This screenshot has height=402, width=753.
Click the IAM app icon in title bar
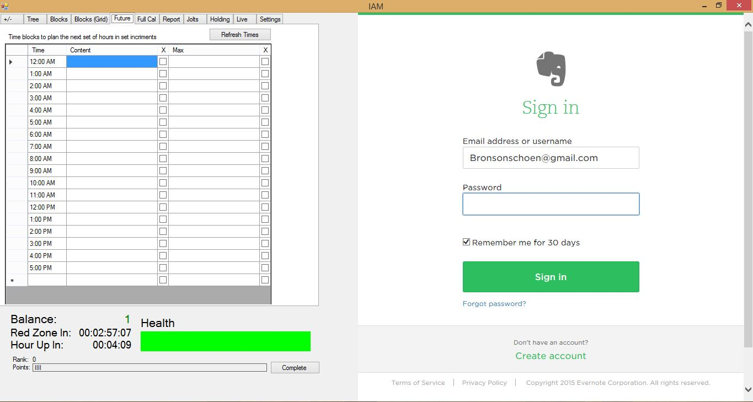click(5, 6)
